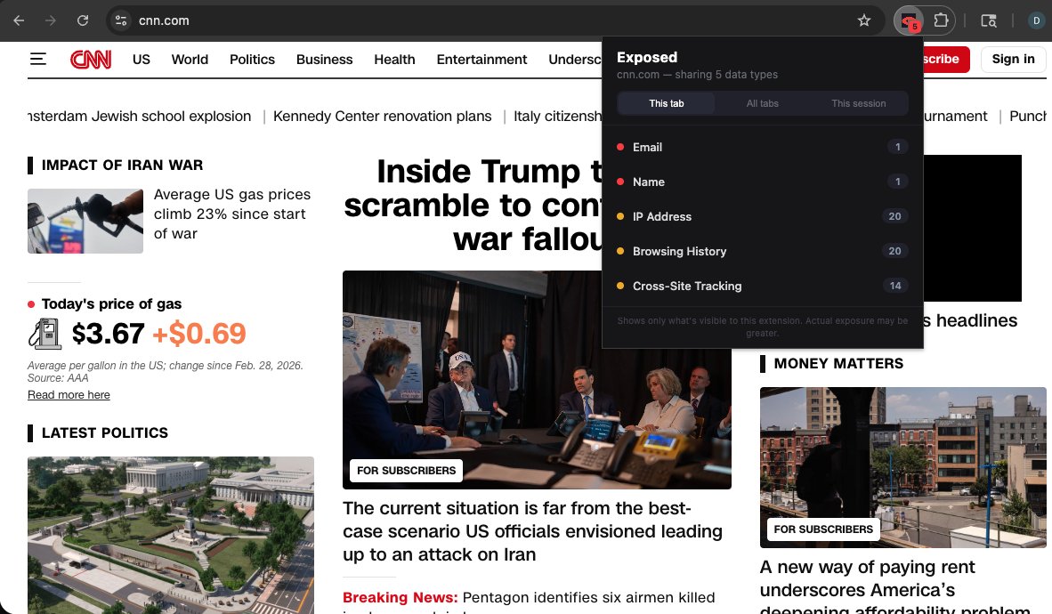Open Kennedy Center renovation plans link
1052x614 pixels.
click(383, 116)
